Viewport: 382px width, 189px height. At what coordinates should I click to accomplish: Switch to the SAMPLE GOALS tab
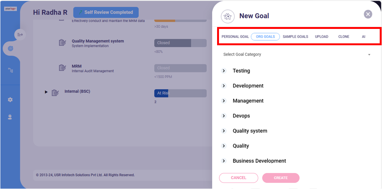click(x=295, y=37)
